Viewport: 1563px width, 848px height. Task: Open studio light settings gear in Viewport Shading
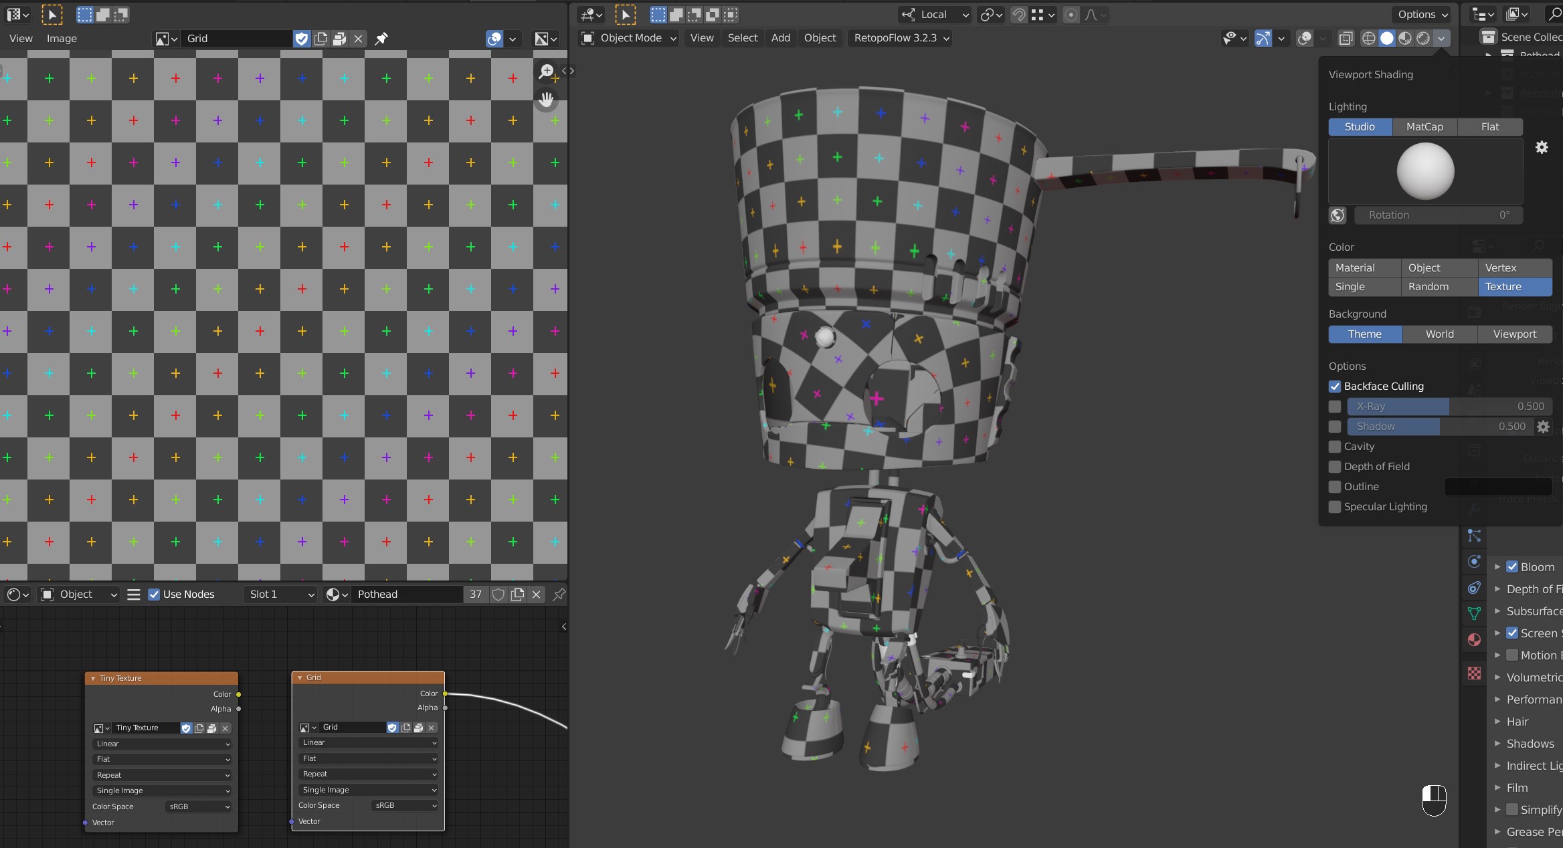[x=1542, y=147]
